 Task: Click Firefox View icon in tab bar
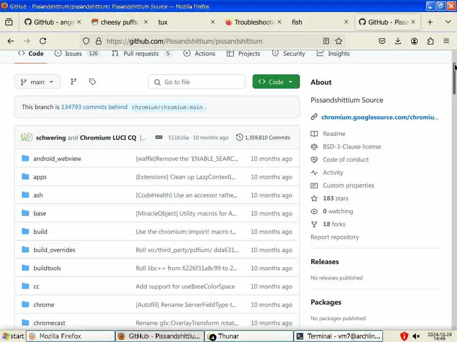[x=9, y=22]
